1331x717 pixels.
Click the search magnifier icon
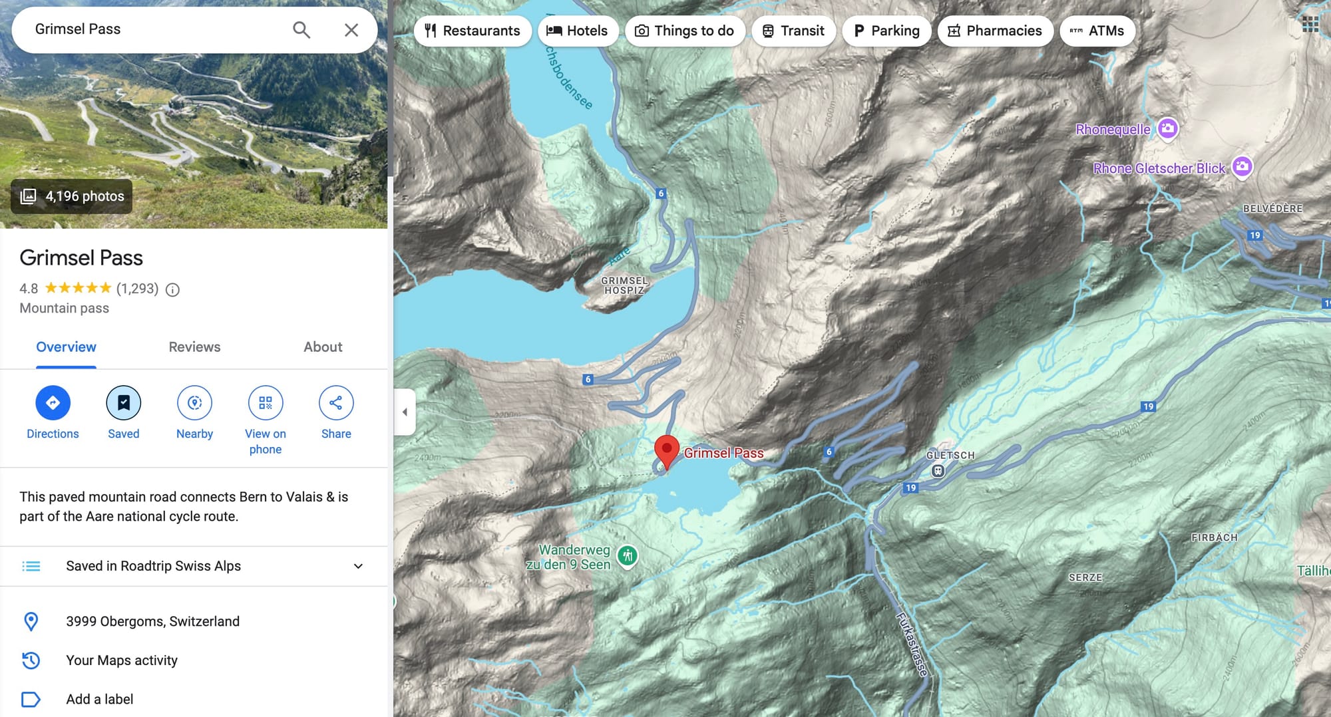(301, 30)
